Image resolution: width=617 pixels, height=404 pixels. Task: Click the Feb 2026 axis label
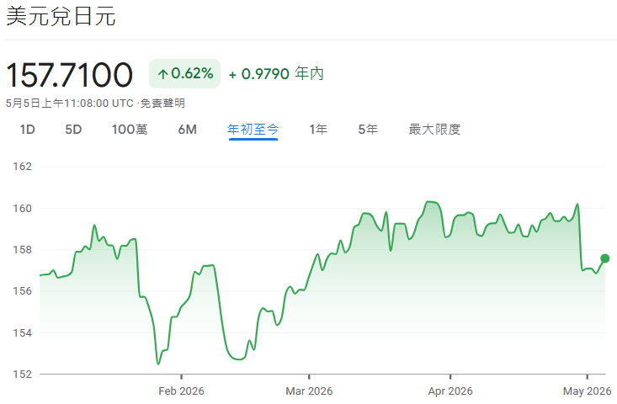pos(182,391)
